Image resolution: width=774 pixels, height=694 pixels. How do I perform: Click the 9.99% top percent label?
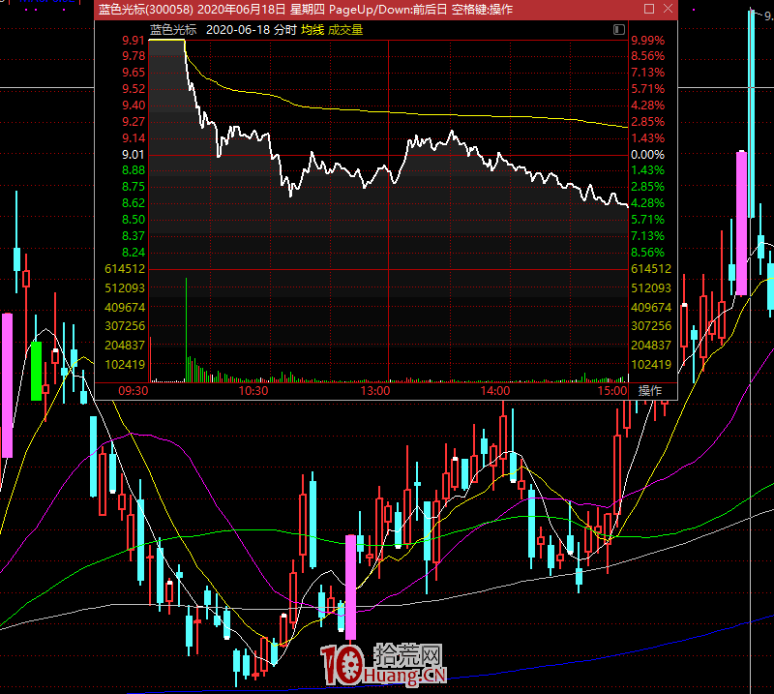[647, 41]
